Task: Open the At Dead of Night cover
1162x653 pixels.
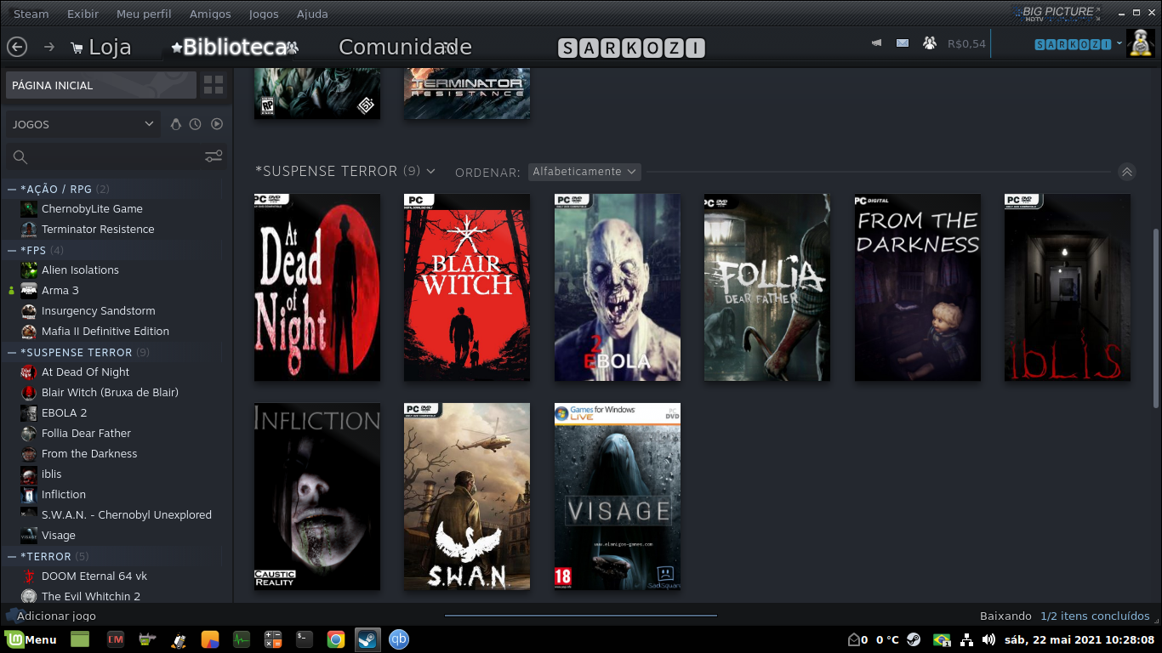Action: click(317, 287)
